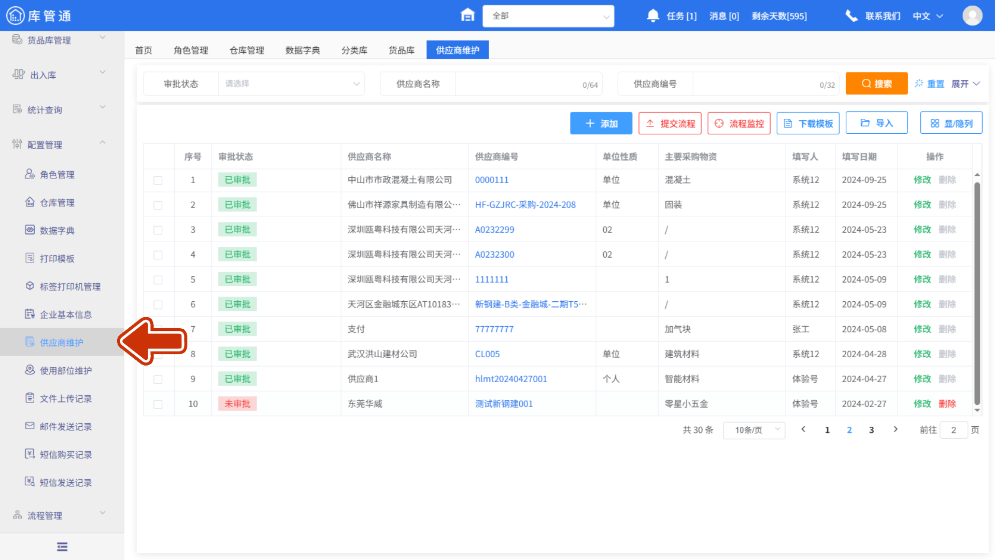The height and width of the screenshot is (560, 995).
Task: Open notifications bell icon
Action: coord(653,16)
